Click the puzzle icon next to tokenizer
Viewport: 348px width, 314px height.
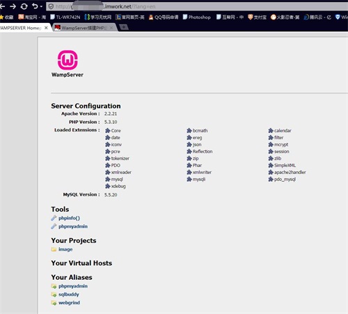click(107, 159)
